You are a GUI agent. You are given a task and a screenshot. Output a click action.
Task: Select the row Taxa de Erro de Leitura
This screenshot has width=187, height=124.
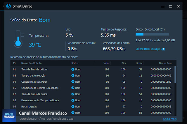(92, 69)
